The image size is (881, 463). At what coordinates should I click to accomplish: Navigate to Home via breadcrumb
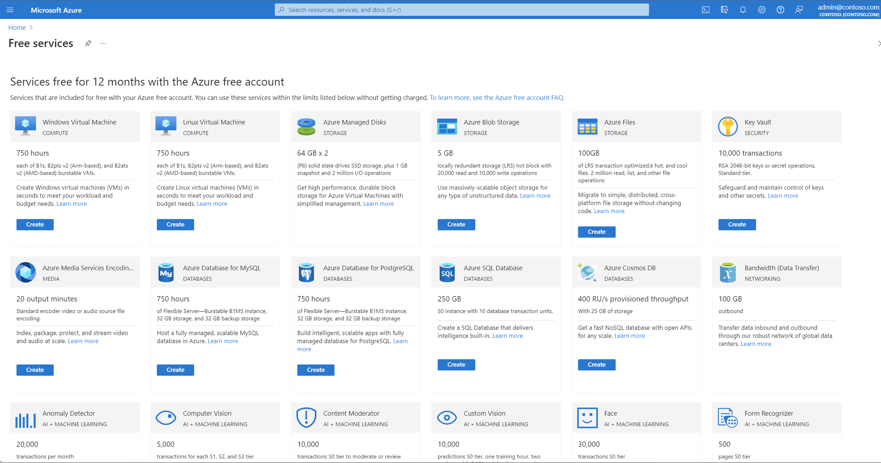pyautogui.click(x=17, y=27)
